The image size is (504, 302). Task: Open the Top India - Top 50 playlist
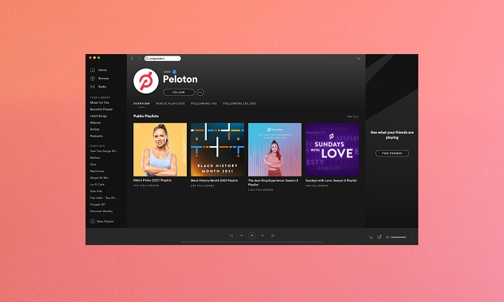[x=104, y=198]
